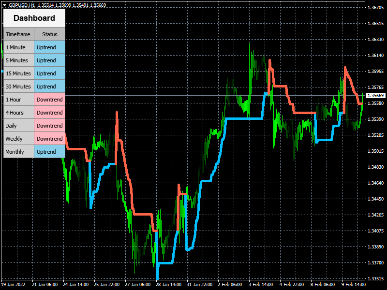Click the 1.35205 price scale label
The image size is (387, 290).
pyautogui.click(x=376, y=135)
